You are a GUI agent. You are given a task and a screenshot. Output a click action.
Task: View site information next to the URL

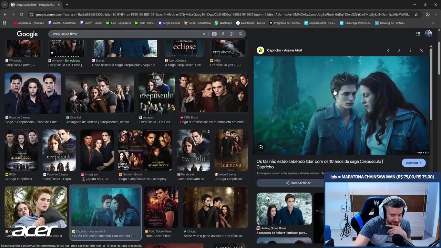click(x=32, y=14)
